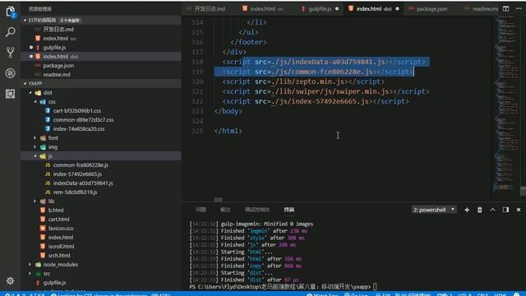Open favicon.ico in the dist folder

click(x=61, y=229)
